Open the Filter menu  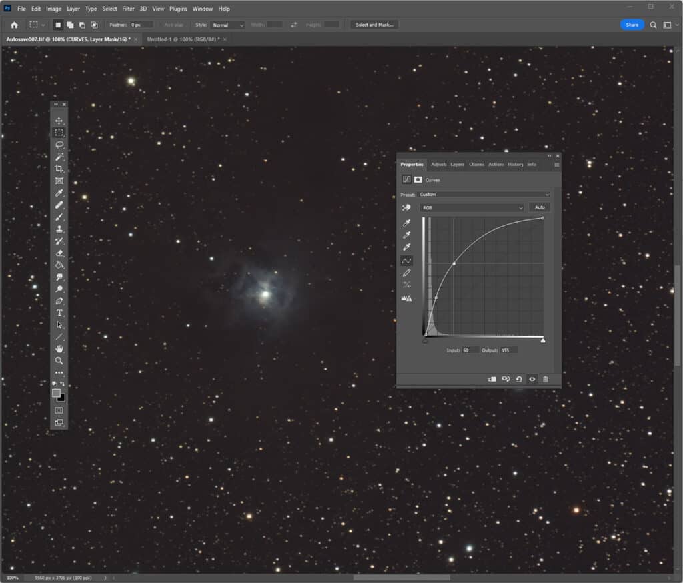128,9
